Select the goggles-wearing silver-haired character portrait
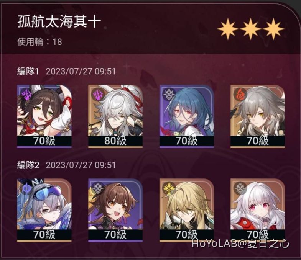 [x=44, y=210]
